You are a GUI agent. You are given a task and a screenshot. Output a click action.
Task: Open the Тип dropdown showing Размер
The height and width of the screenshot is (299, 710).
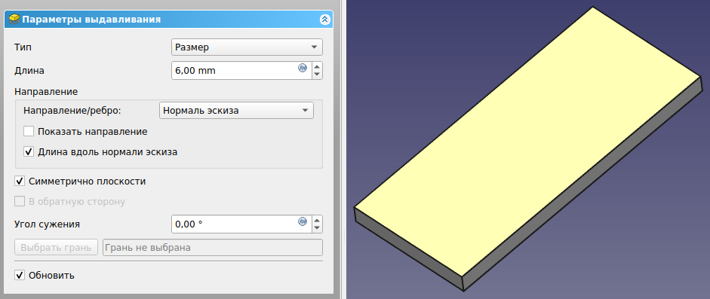(x=247, y=47)
